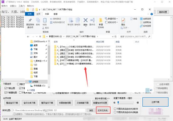Screen dimensions: 173x121
Task: Click the 复制 copy icon in the ribbon
Action: [x=38, y=20]
